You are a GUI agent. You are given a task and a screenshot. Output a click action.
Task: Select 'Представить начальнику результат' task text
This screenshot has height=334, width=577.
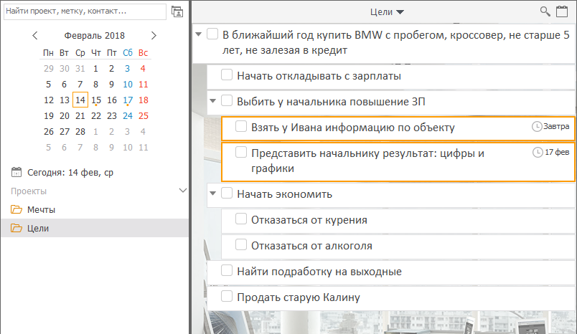click(367, 161)
